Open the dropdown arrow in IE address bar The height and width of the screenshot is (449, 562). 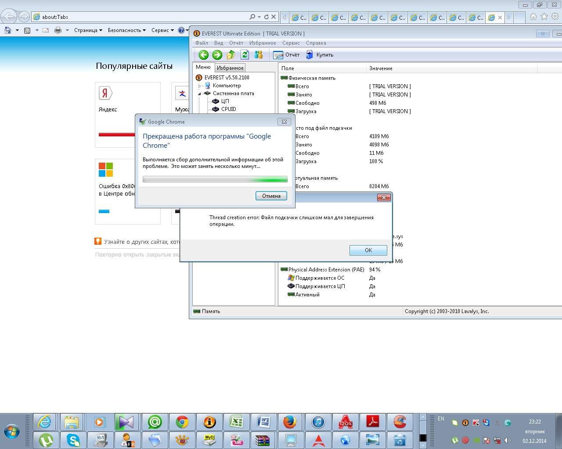259,17
